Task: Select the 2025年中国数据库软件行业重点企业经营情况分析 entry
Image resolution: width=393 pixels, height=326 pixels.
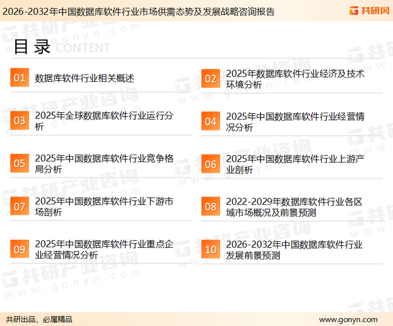Action: pos(104,249)
